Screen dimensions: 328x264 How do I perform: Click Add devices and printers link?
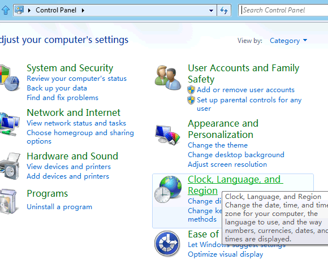pos(68,176)
